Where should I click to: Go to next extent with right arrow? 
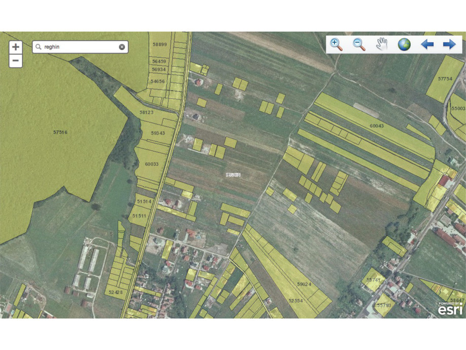tap(449, 44)
